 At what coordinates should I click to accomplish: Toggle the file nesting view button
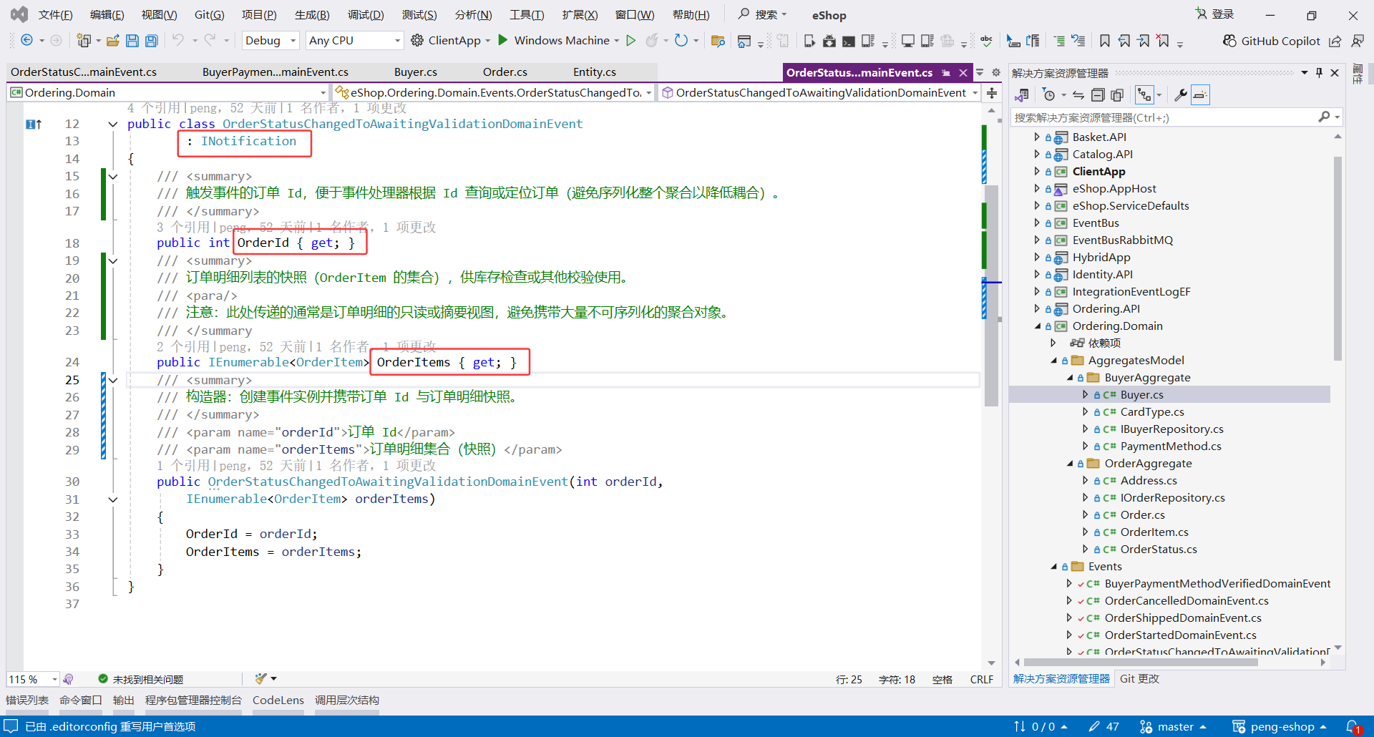(1145, 94)
